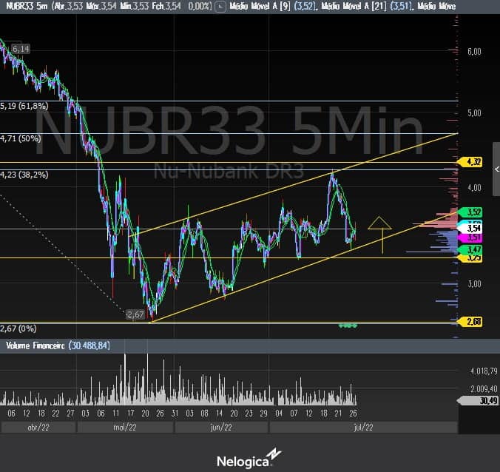Click the green 3,52 price tag
This screenshot has height=472, width=500.
click(474, 212)
